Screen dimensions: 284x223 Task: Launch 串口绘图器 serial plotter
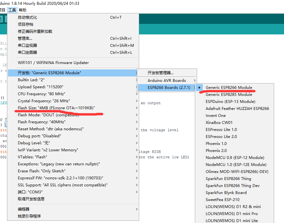point(73,52)
